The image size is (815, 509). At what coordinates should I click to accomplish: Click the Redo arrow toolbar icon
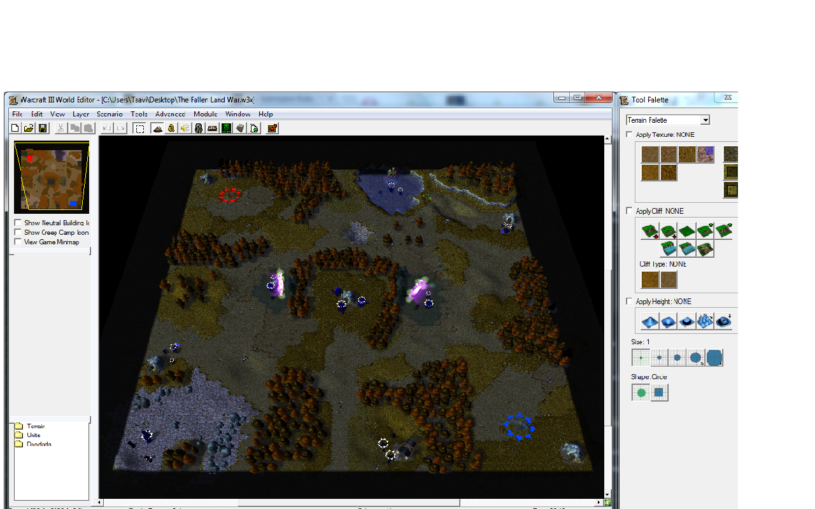pyautogui.click(x=120, y=129)
